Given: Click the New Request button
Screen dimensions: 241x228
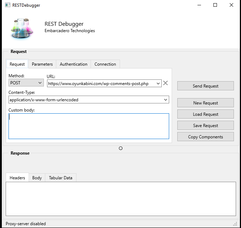Looking at the screenshot, I should 206,103.
